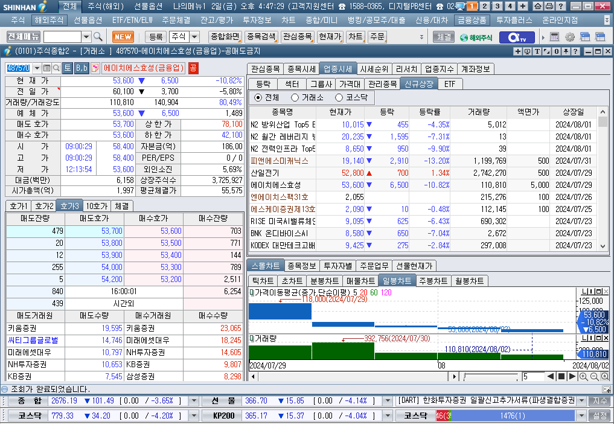
Task: Click the pin icon in window title bar
Action: [566, 51]
